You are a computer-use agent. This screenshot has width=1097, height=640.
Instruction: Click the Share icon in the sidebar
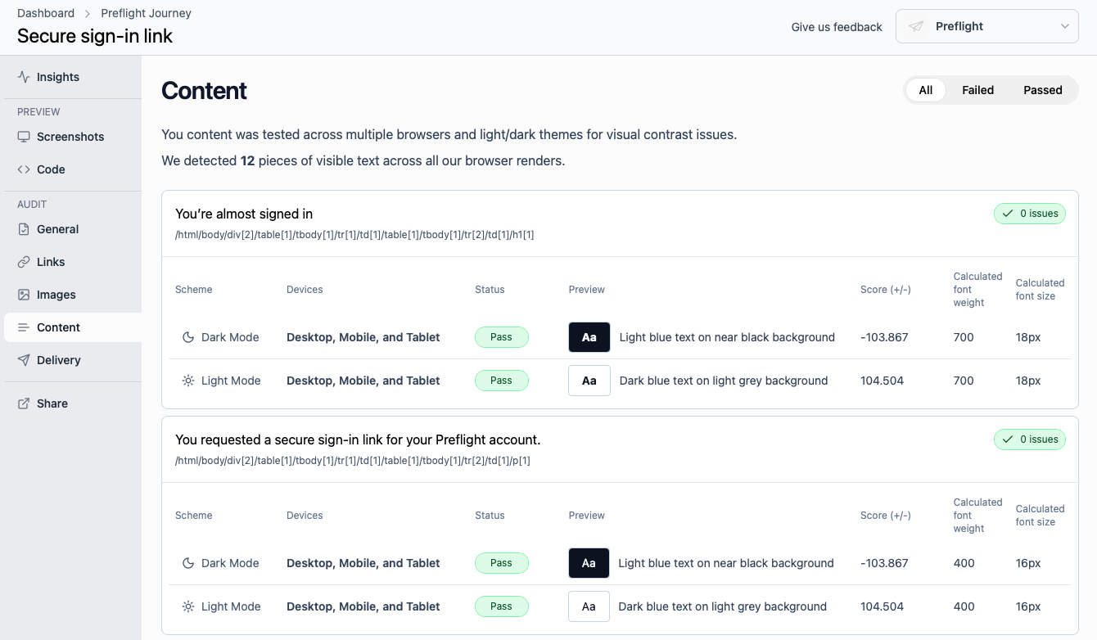coord(25,403)
